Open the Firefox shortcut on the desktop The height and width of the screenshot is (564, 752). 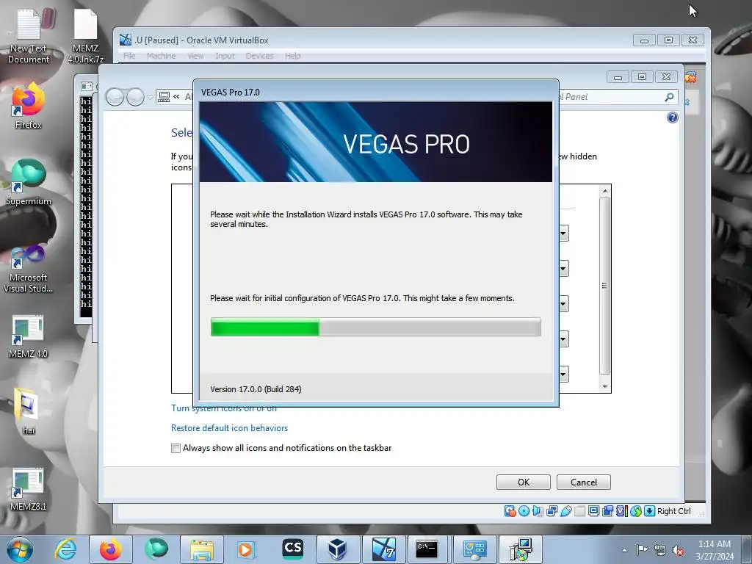29,106
